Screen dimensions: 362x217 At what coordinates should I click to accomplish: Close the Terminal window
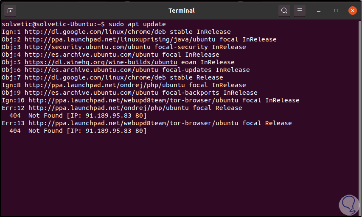(x=352, y=11)
